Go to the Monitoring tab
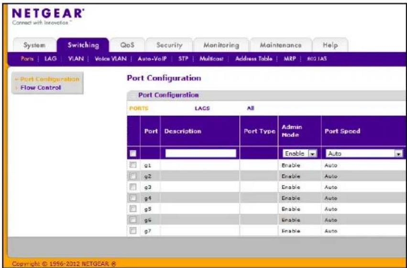The image size is (407, 268). pyautogui.click(x=221, y=45)
